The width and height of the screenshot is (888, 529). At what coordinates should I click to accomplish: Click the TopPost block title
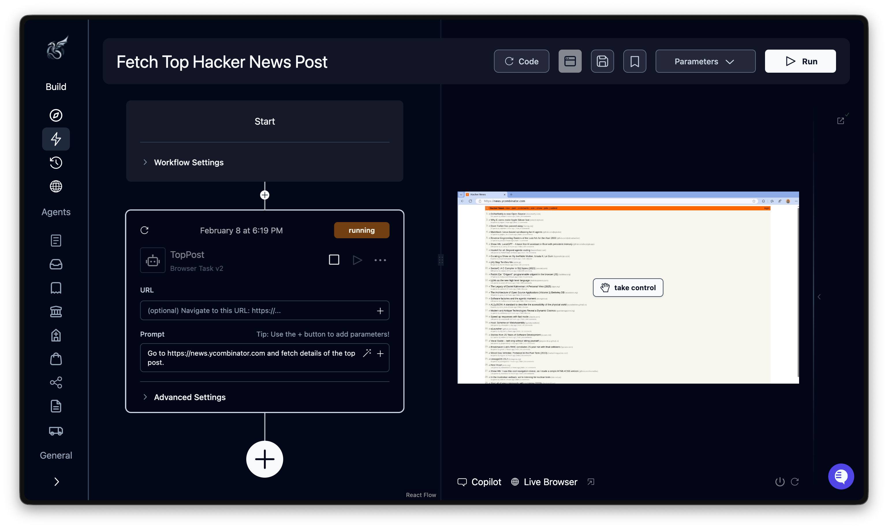pyautogui.click(x=187, y=254)
